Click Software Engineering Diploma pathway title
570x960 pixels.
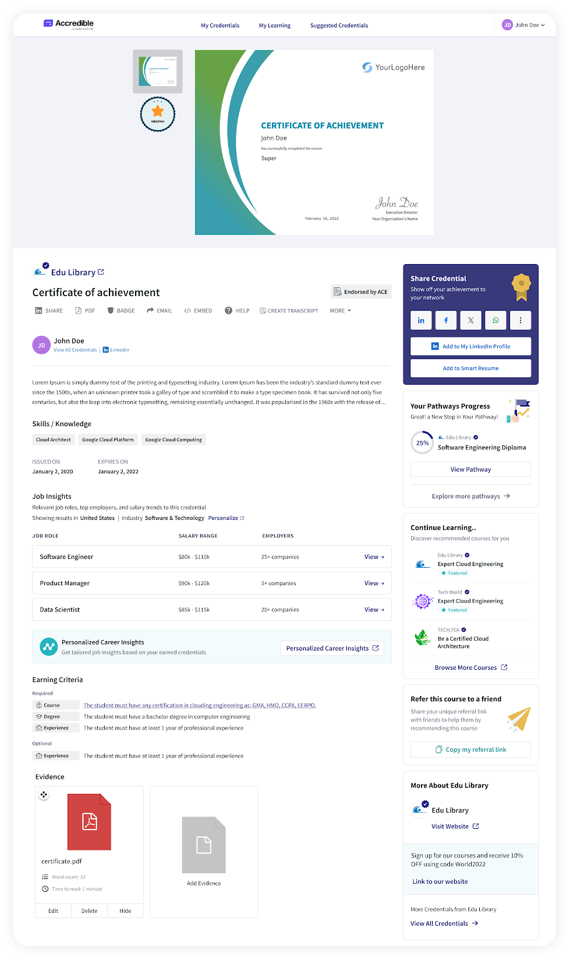click(x=482, y=448)
